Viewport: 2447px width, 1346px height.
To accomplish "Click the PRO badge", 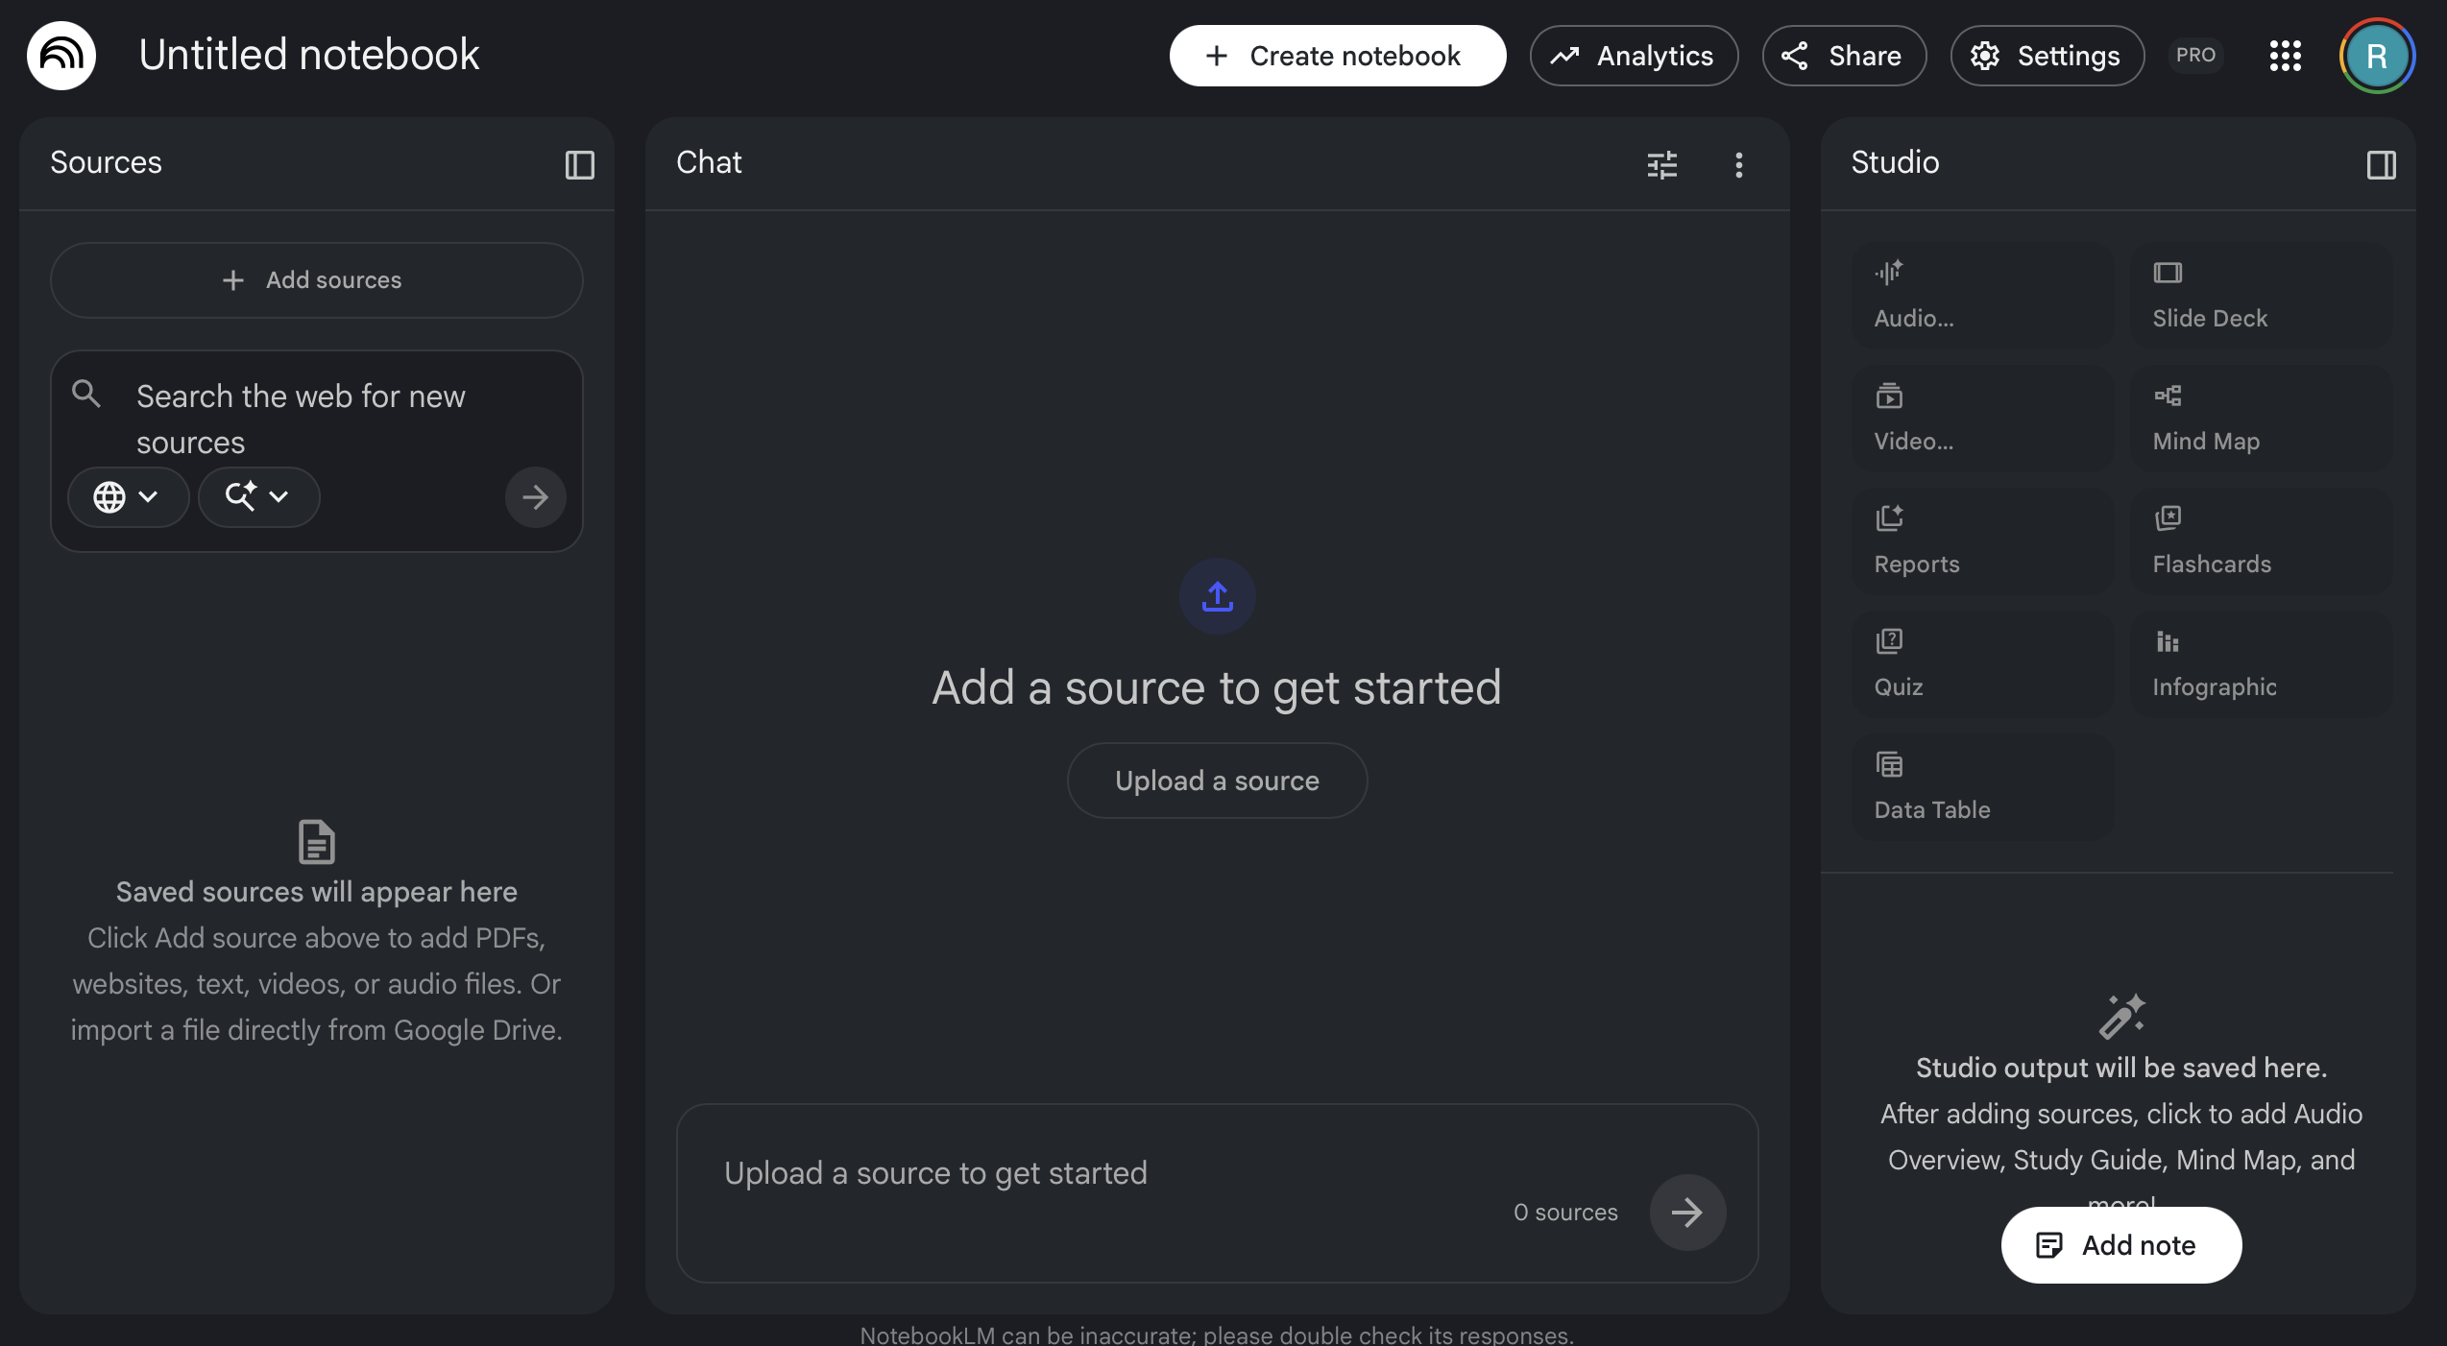I will tap(2195, 55).
